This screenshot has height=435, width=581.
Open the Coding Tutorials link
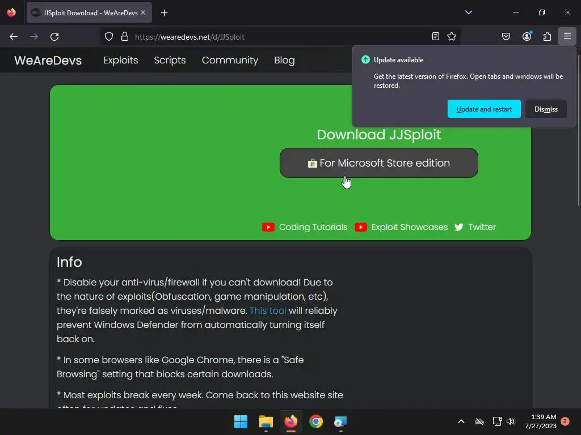[x=313, y=227]
